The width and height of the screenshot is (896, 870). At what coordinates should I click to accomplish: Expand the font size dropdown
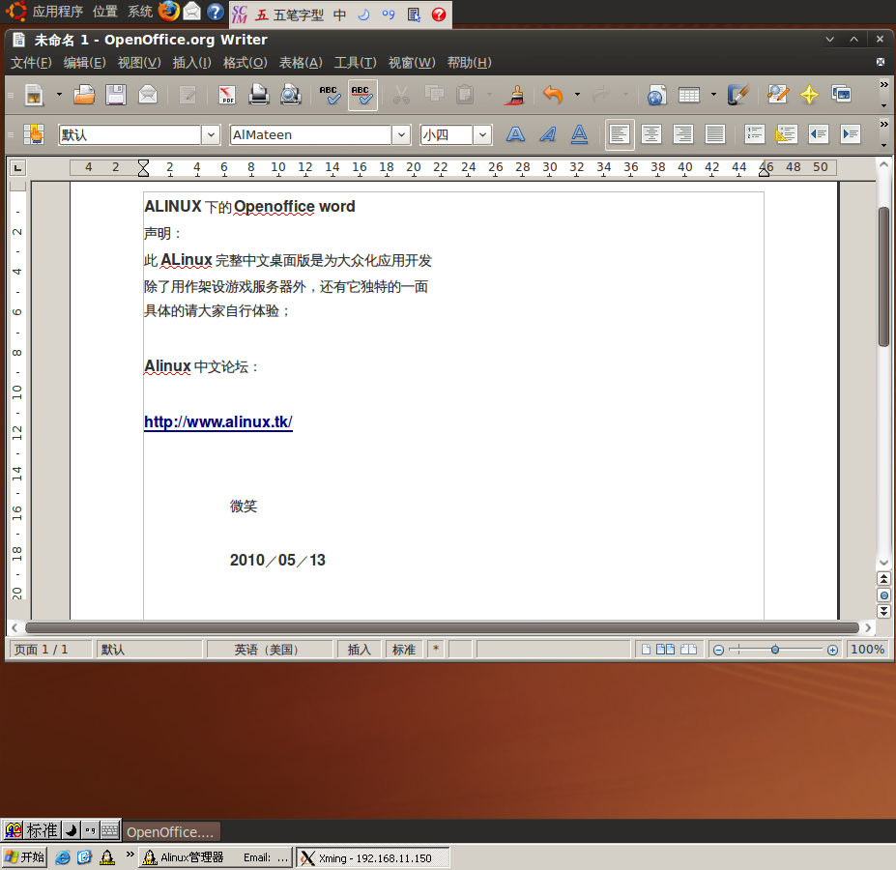pos(482,135)
